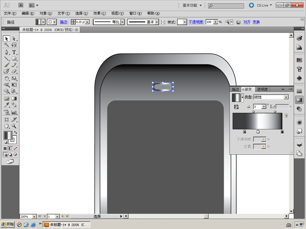Image resolution: width=306 pixels, height=229 pixels.
Task: Select the Eyedropper tool
Action: point(7,105)
